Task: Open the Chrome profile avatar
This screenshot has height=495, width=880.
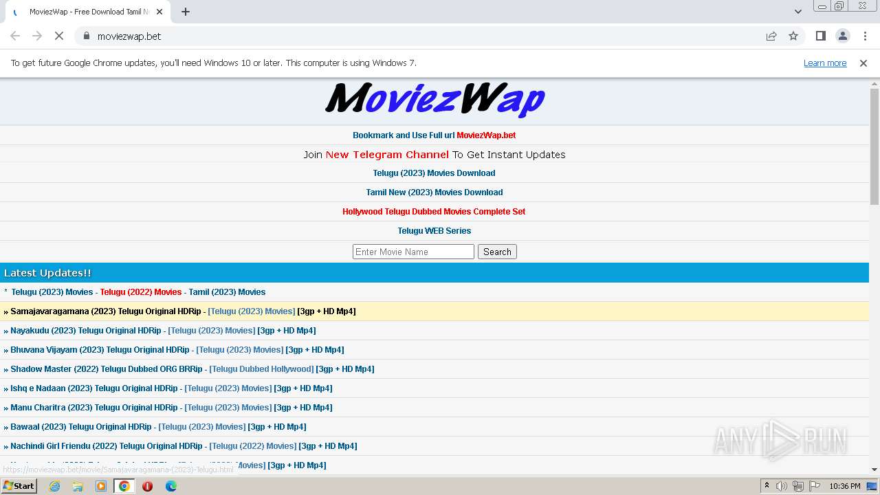Action: tap(842, 36)
